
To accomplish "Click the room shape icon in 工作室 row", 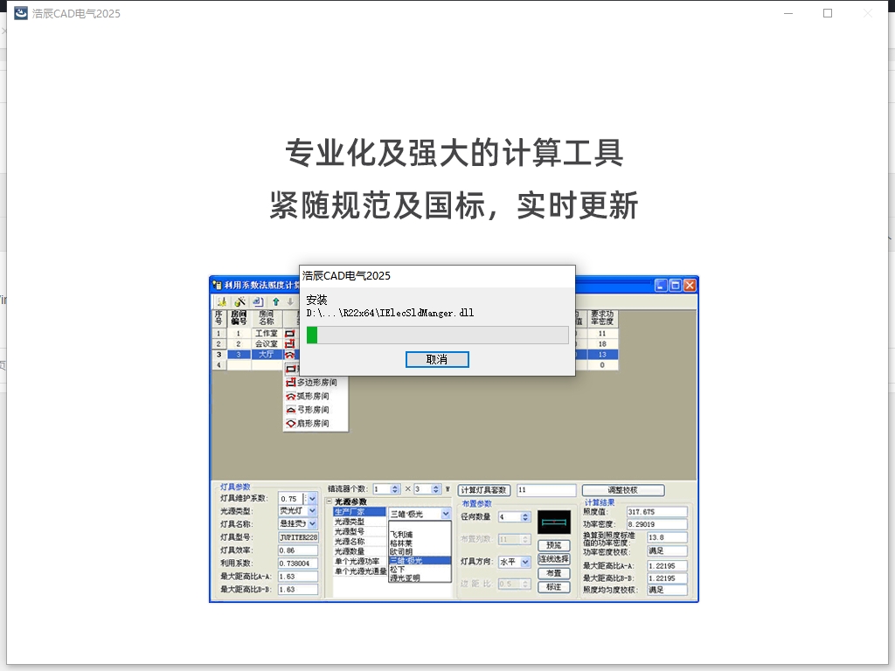I will click(290, 333).
